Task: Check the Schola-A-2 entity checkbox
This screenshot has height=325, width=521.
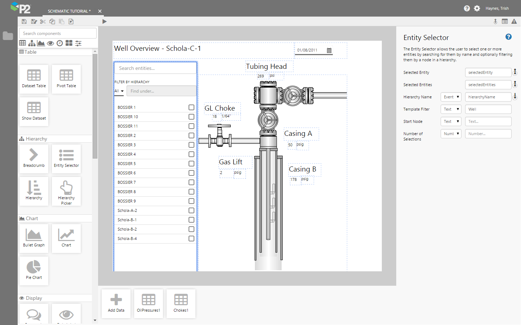Action: 191,210
